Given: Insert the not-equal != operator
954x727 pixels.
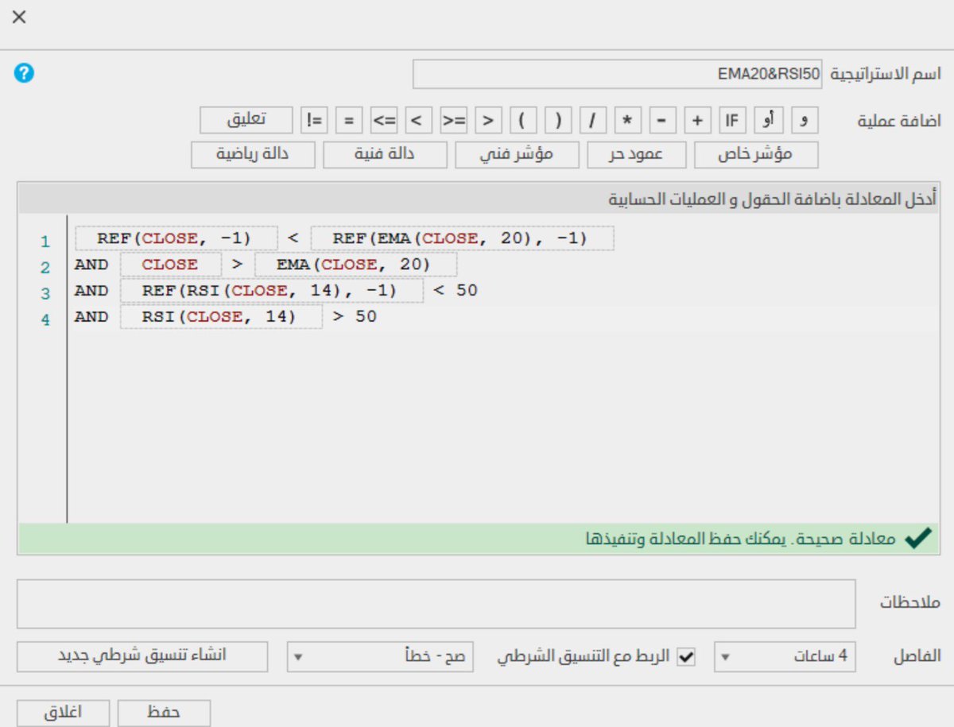Looking at the screenshot, I should coord(315,121).
